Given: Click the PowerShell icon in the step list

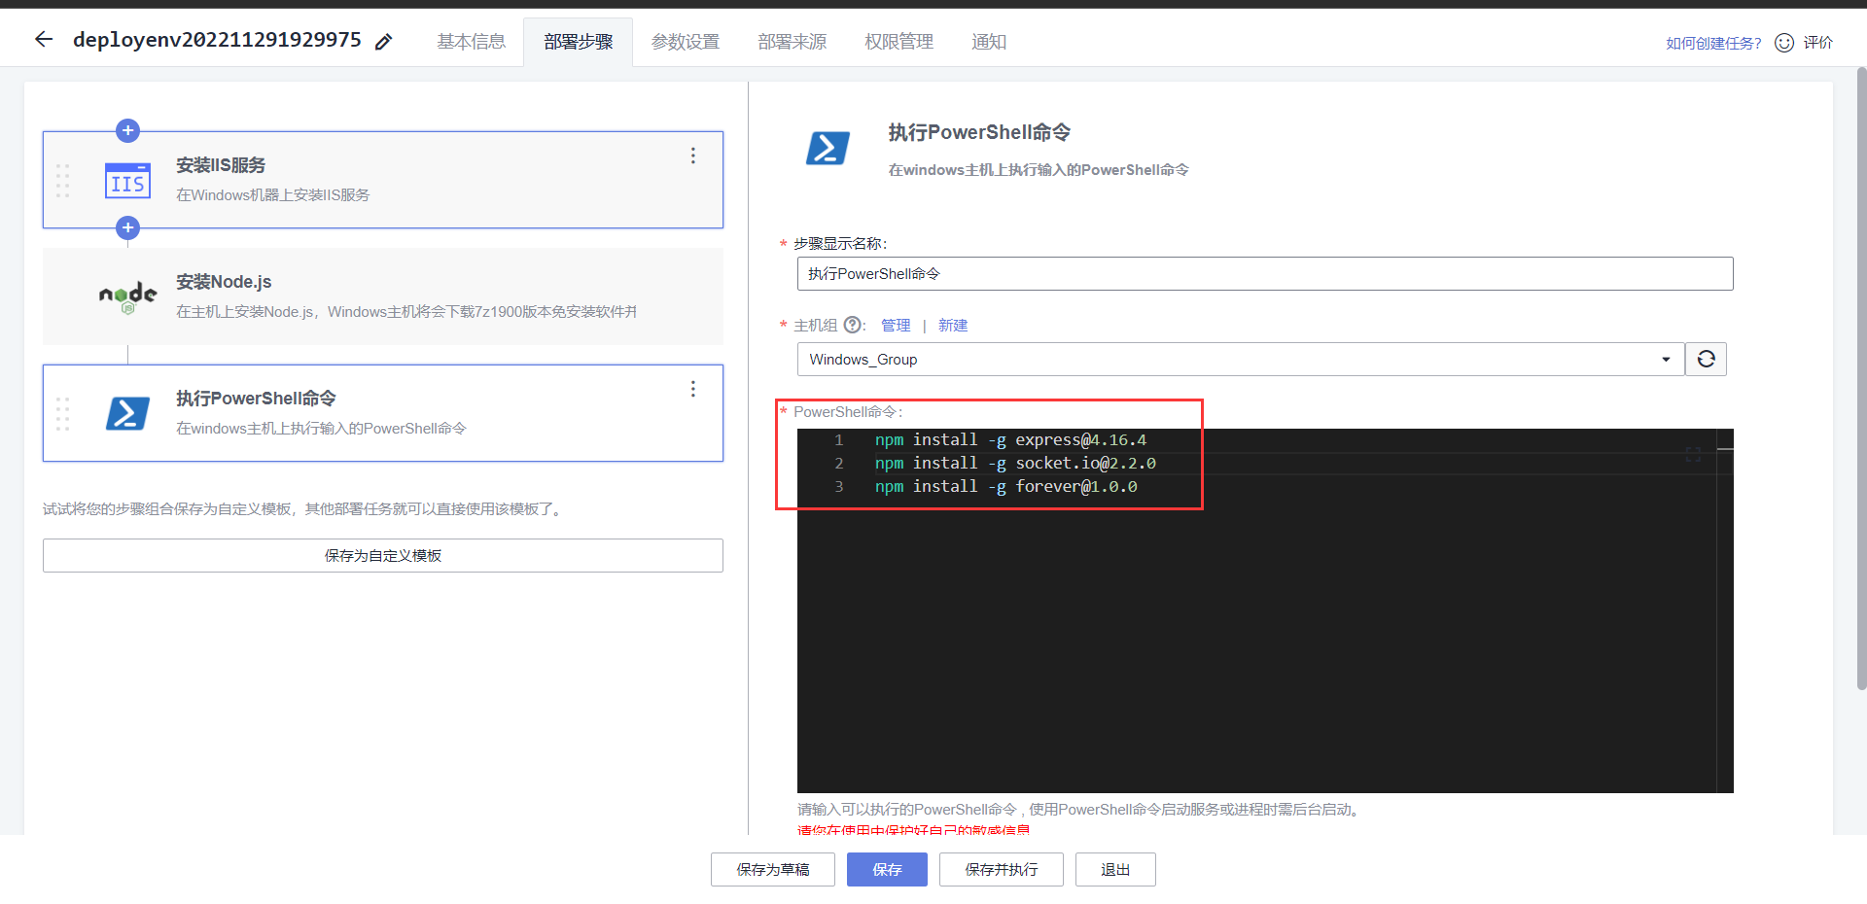Looking at the screenshot, I should (127, 413).
